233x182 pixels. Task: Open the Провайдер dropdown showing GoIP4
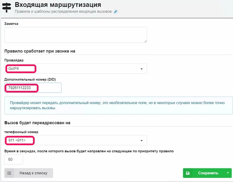tap(76, 69)
